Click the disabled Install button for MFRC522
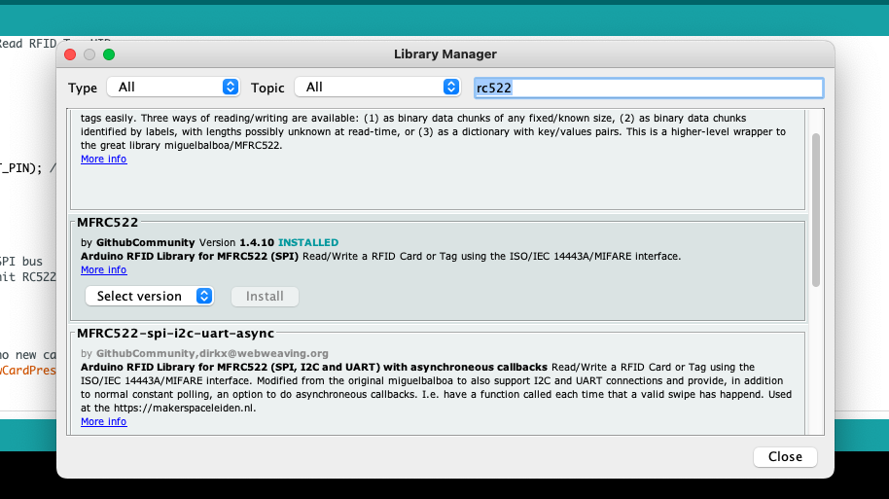Viewport: 889px width, 499px height. tap(265, 296)
